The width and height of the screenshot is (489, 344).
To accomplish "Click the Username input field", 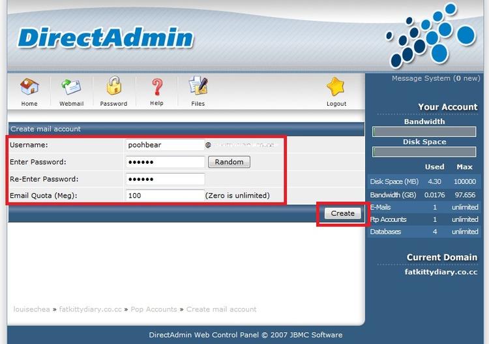I will (165, 145).
